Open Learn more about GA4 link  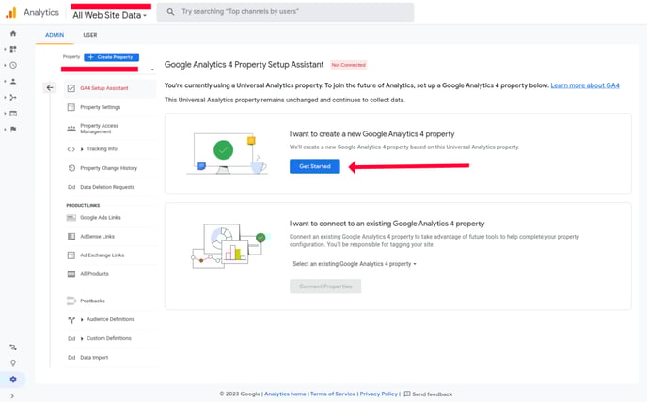tap(585, 85)
